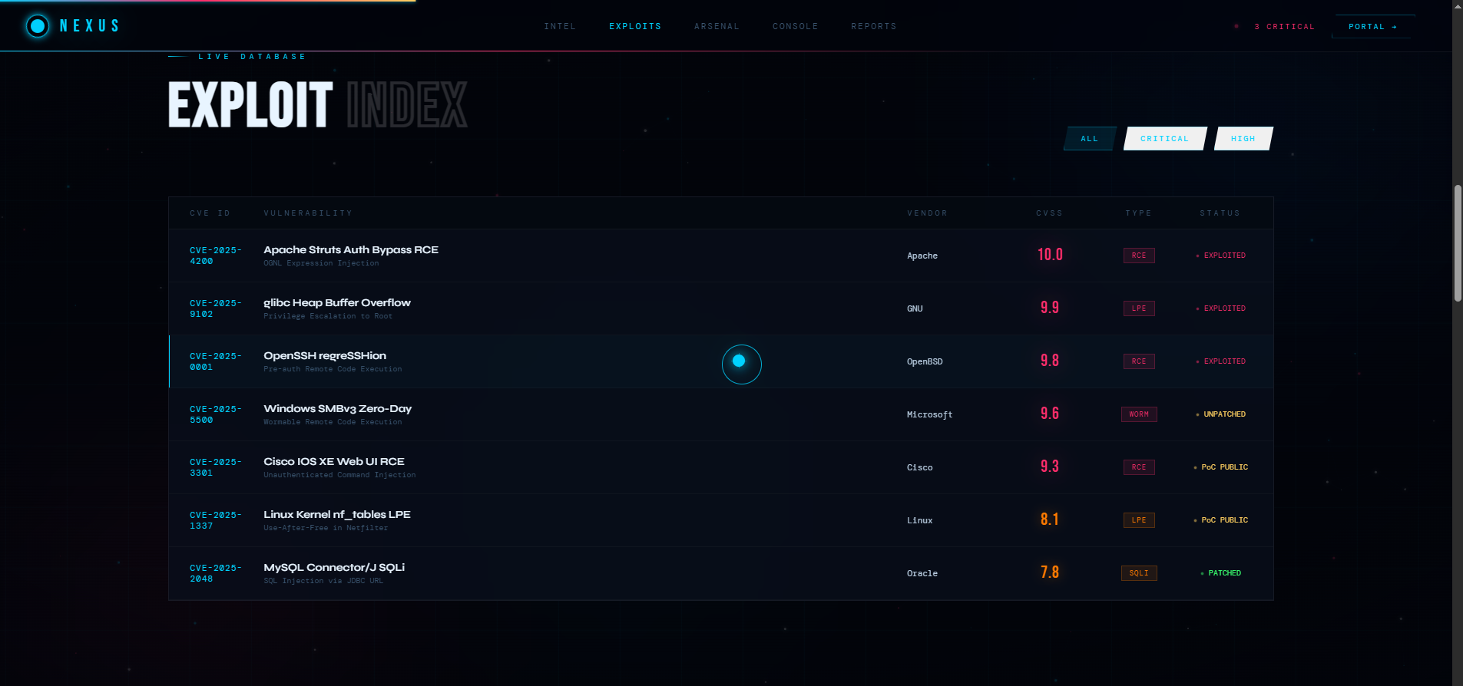Viewport: 1463px width, 686px height.
Task: Select Cisco IOS XE Web UI RCE title
Action: click(x=334, y=462)
